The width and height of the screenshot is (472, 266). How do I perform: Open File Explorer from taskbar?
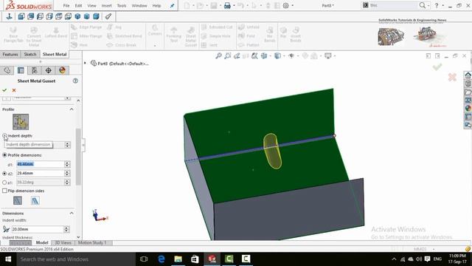[178, 259]
